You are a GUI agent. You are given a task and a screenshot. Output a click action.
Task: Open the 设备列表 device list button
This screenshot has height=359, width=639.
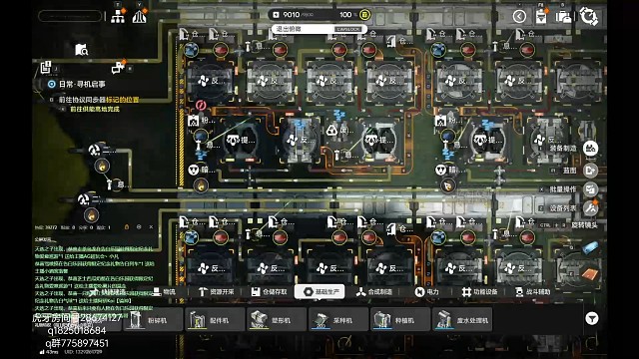[590, 208]
